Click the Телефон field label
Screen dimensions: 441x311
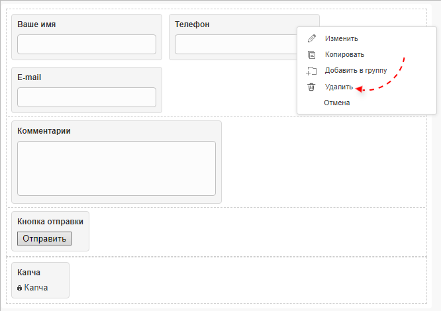click(x=192, y=24)
